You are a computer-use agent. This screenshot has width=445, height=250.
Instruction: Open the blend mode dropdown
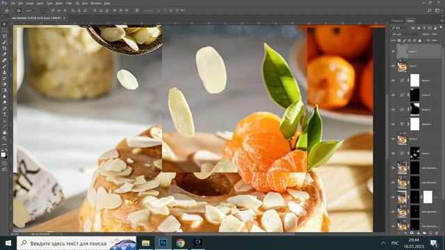click(x=405, y=34)
